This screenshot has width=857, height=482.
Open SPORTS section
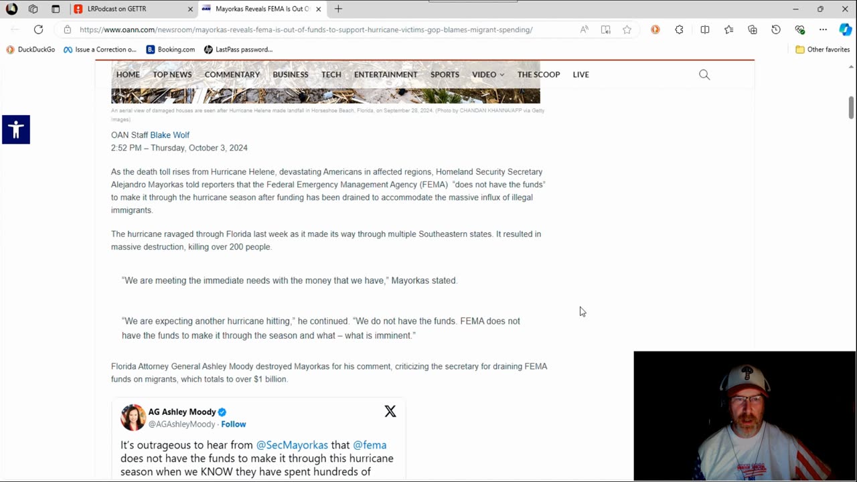tap(445, 74)
